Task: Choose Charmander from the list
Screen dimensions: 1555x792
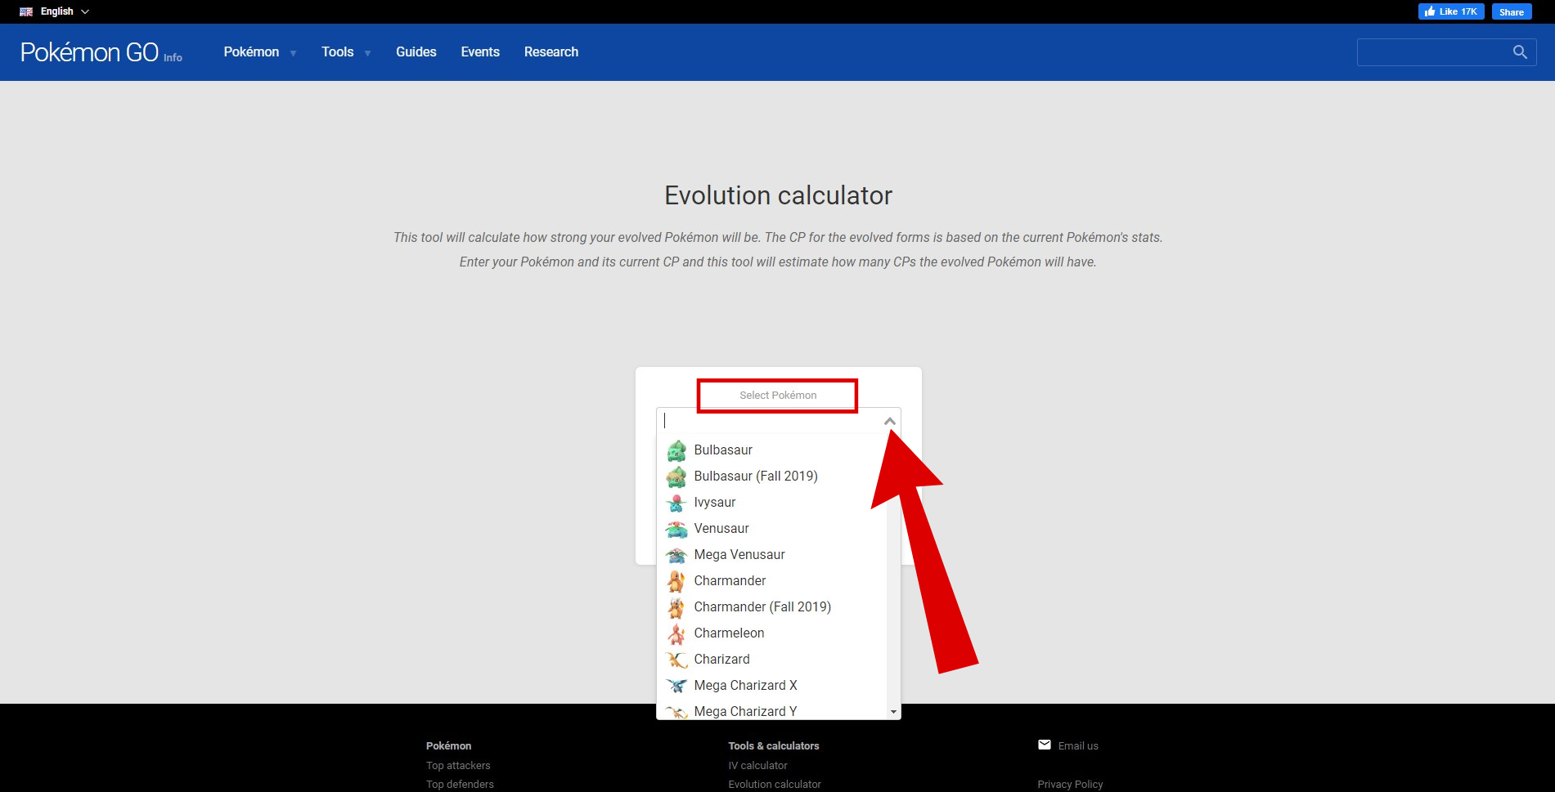Action: pos(771,580)
